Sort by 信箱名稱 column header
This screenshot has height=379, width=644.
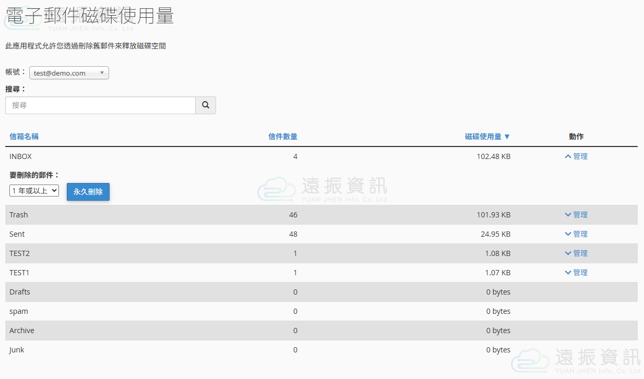point(24,137)
